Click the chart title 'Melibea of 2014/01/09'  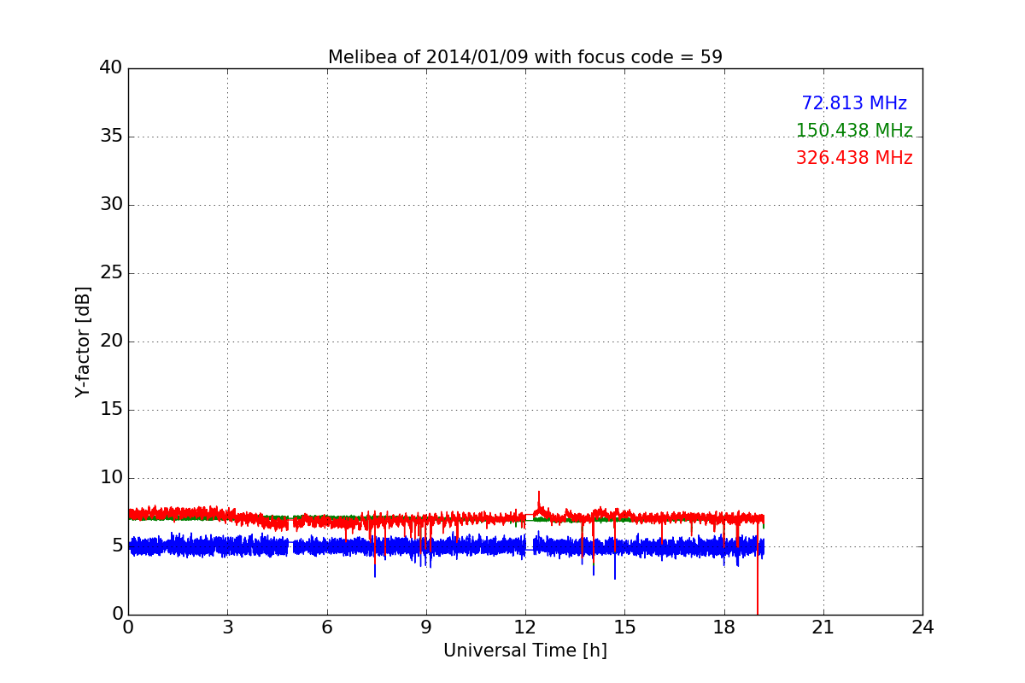tap(525, 57)
